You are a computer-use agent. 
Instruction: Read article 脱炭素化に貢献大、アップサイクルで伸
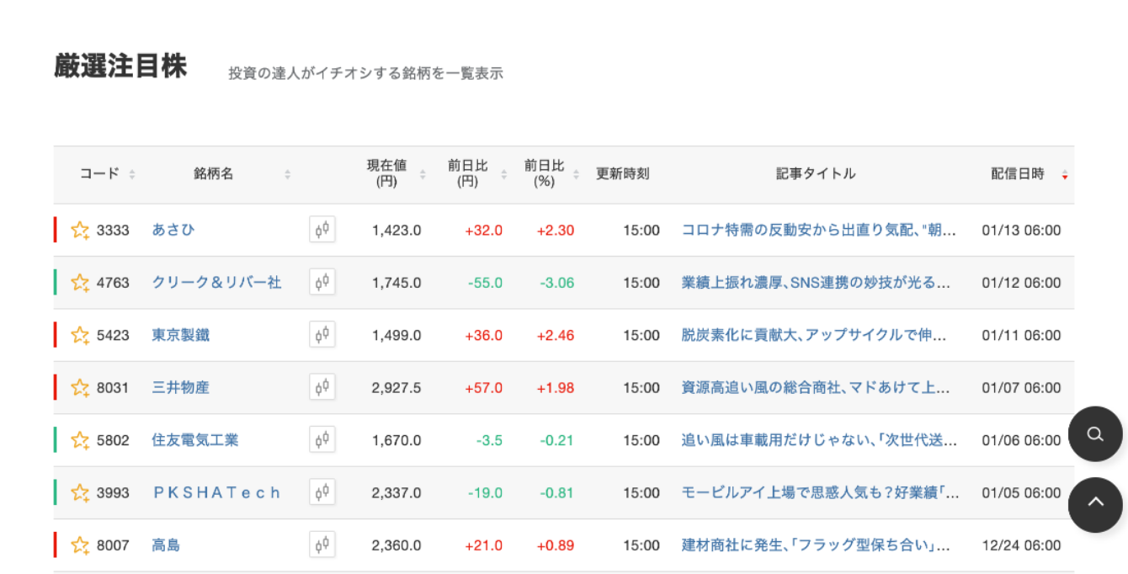[x=814, y=335]
